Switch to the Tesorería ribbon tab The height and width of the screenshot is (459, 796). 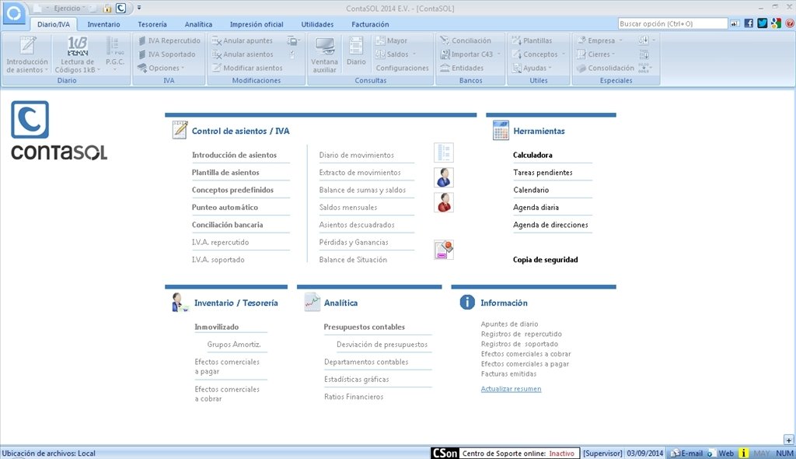click(152, 24)
